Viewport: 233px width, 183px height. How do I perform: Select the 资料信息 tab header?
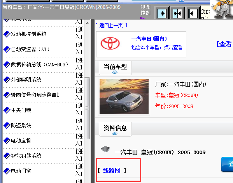tap(115, 129)
